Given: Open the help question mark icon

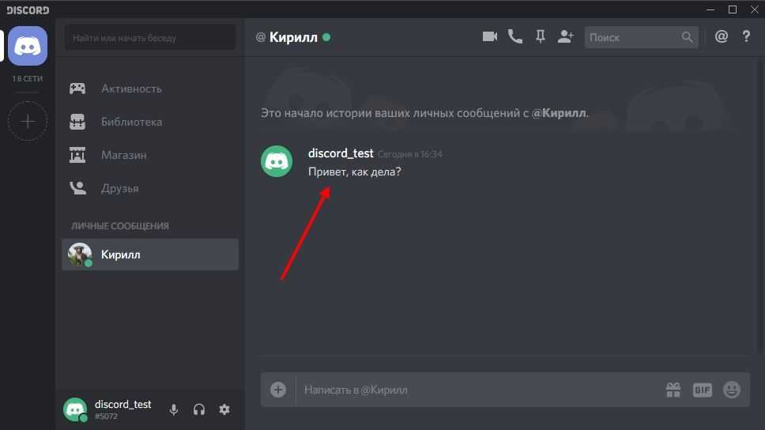Looking at the screenshot, I should (746, 37).
